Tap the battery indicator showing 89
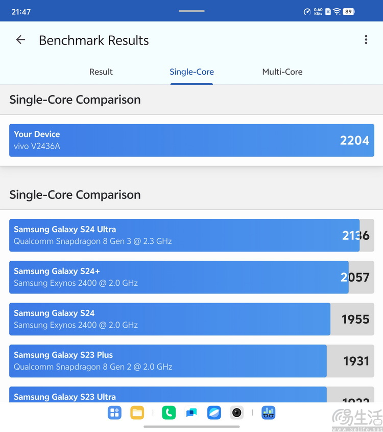 [x=349, y=12]
